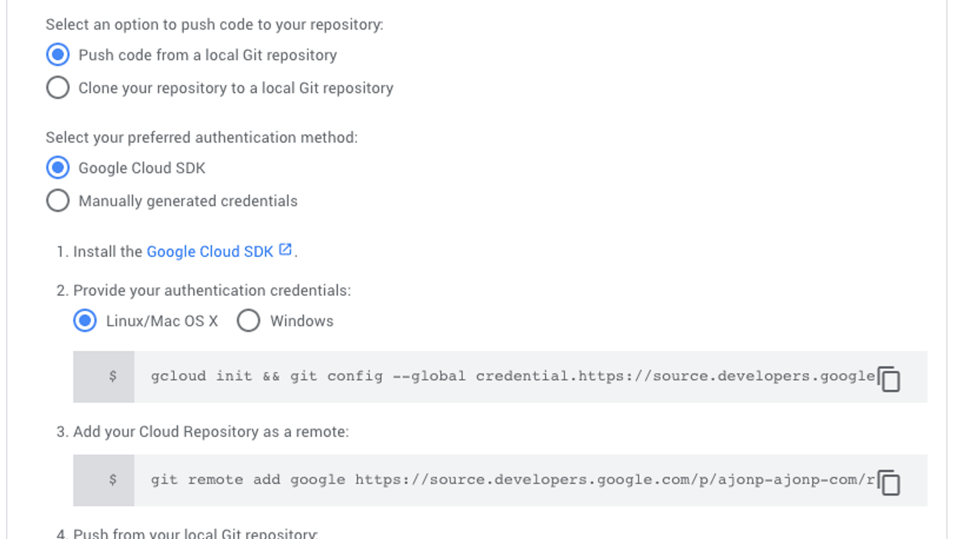
Task: Click the "Select an option to push code" heading
Action: coord(214,24)
